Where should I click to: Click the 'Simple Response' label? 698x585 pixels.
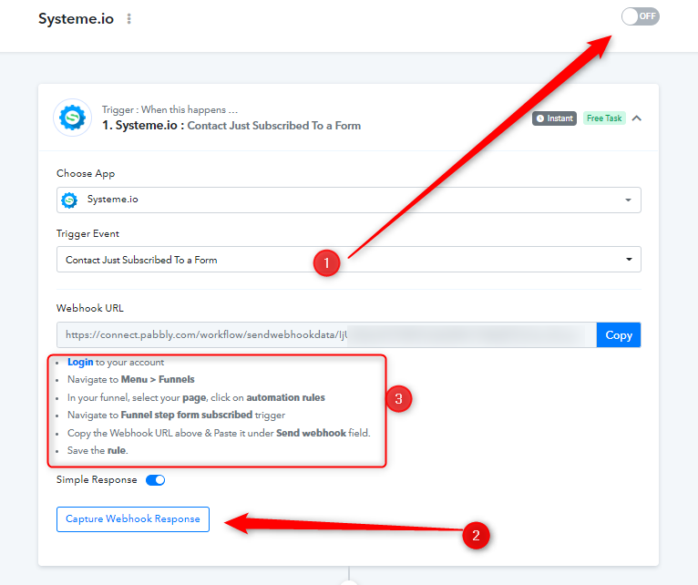(97, 480)
